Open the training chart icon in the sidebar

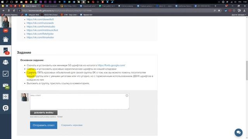(5, 51)
